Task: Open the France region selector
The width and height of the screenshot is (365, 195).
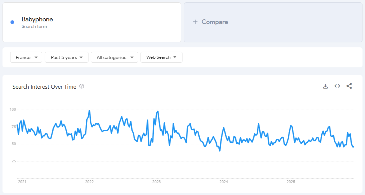Action: coord(26,57)
